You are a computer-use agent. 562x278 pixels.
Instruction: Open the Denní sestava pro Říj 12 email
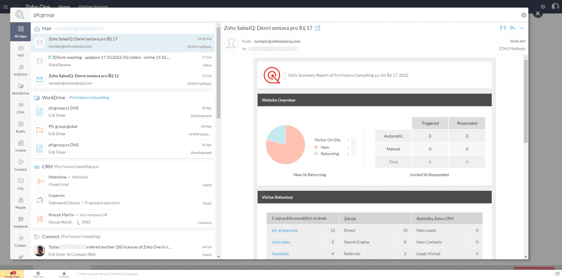[123, 80]
